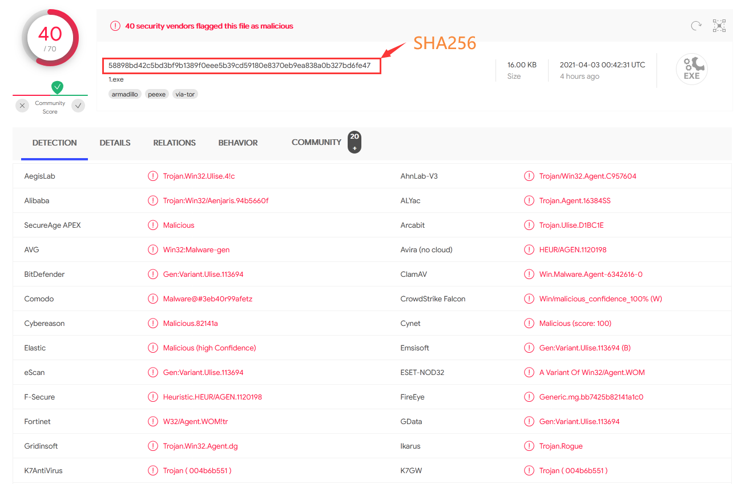Open the similarity graph icon
Screen dimensions: 737x484
pyautogui.click(x=719, y=26)
